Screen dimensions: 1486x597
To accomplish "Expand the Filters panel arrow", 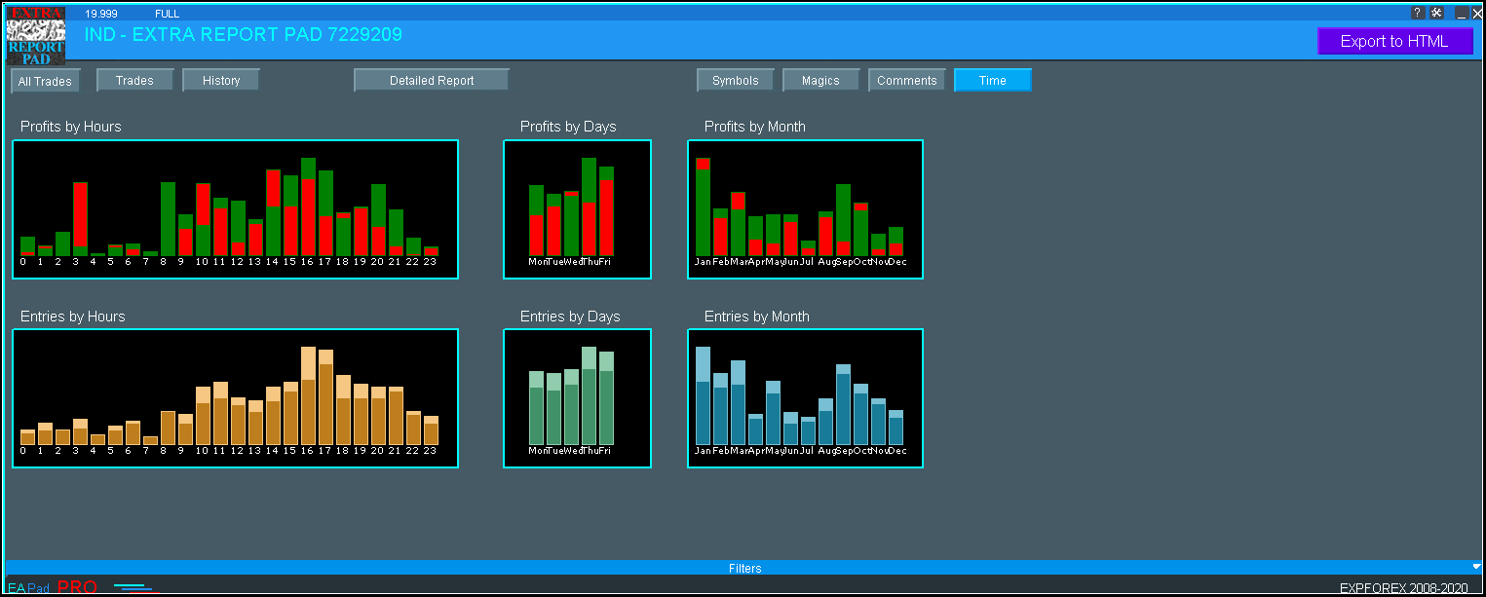I will click(1476, 567).
